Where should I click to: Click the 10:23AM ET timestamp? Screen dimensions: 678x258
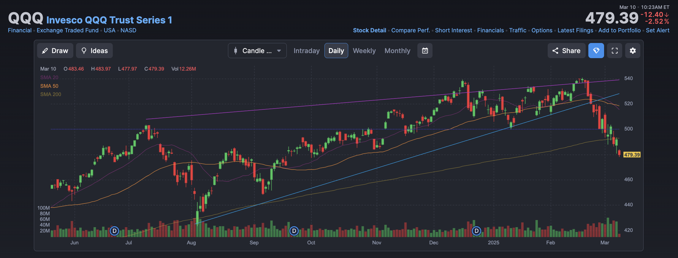tap(655, 7)
